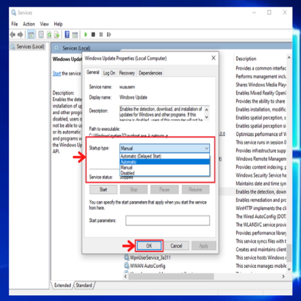Click the Start parameters input field

coord(168,220)
